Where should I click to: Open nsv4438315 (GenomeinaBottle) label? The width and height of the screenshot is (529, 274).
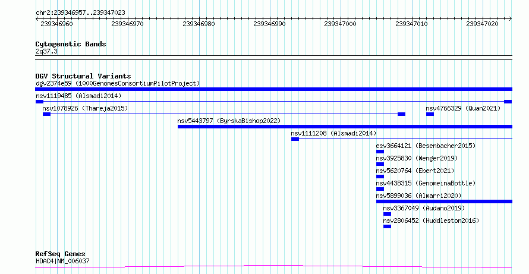(426, 183)
